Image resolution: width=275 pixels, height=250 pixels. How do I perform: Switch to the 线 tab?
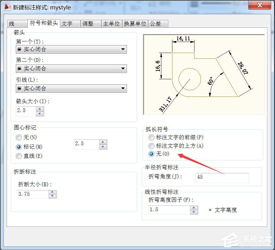tap(17, 23)
